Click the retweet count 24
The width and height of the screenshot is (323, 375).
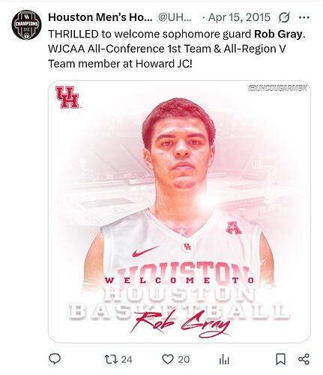tap(127, 359)
